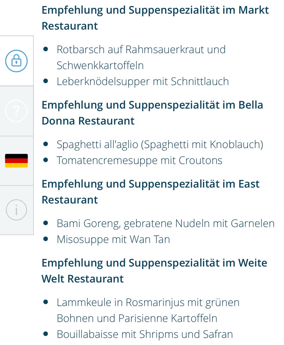Click the bullet point before Tomatencremesuppe
Viewport: 284px width, 345px height.
[x=45, y=160]
